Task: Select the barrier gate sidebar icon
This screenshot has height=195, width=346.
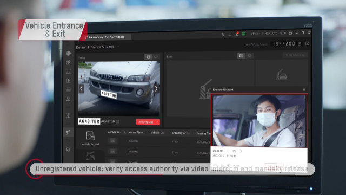Action: click(68, 132)
